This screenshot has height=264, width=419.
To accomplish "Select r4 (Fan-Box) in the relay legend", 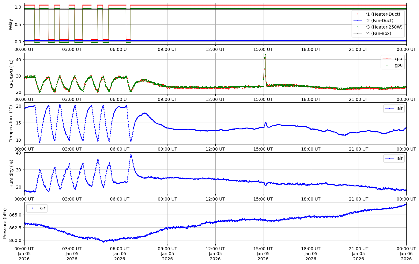I will click(378, 33).
